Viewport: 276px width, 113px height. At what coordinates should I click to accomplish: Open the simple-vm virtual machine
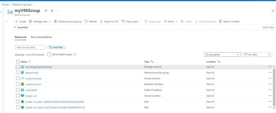[31, 96]
